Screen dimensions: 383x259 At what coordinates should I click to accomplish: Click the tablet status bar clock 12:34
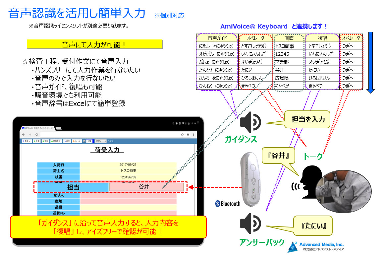point(193,123)
